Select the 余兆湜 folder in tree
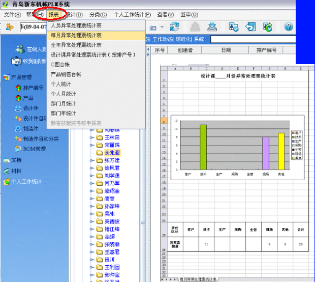The image size is (315, 282). [112, 153]
